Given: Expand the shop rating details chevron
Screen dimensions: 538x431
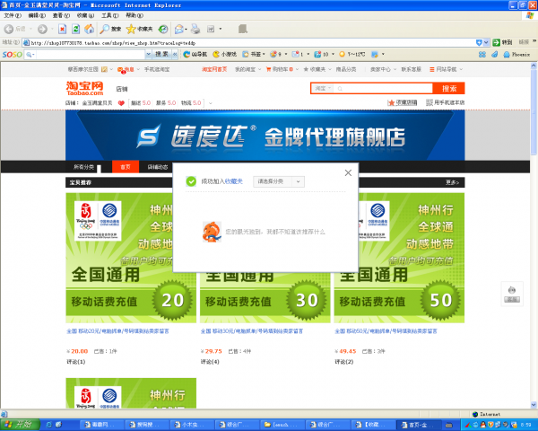Looking at the screenshot, I should point(211,103).
